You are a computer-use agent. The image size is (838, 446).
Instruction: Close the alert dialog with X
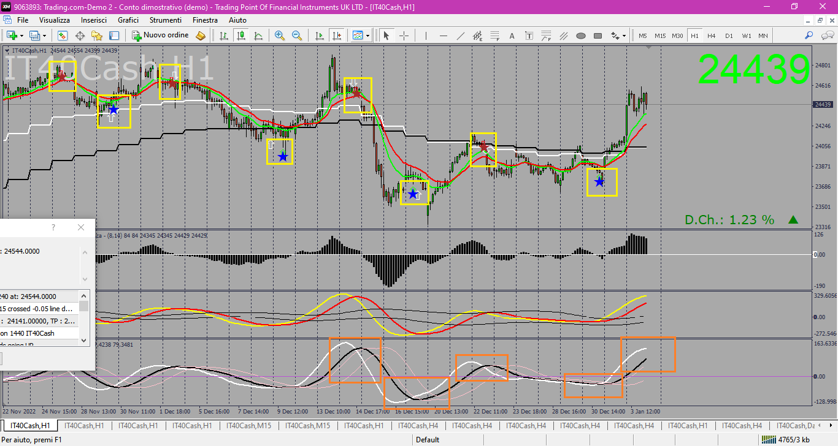coord(81,227)
